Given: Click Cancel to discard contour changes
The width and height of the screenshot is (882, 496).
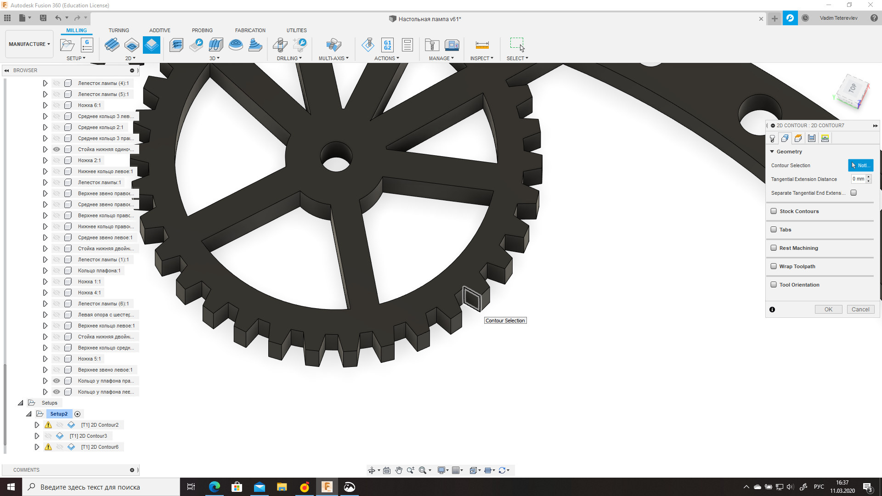Looking at the screenshot, I should (x=860, y=310).
